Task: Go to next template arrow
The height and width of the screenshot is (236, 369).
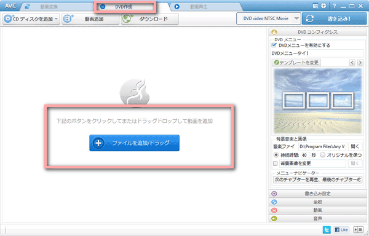Action: coord(360,63)
